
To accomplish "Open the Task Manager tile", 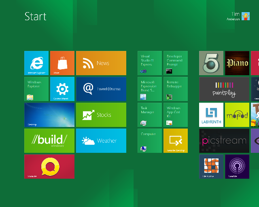I will click(150, 115).
